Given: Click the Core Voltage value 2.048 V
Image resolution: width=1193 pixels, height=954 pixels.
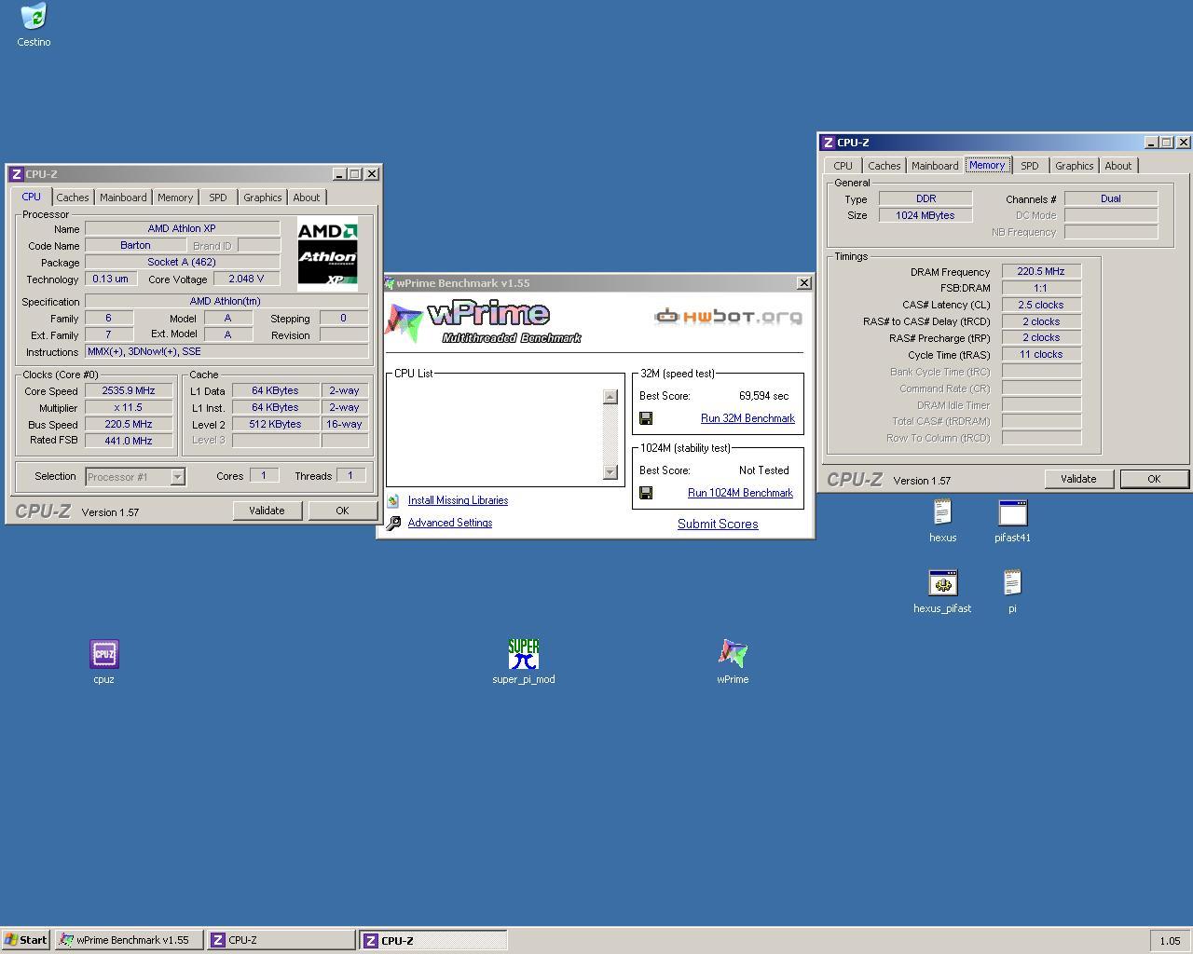Looking at the screenshot, I should tap(246, 279).
